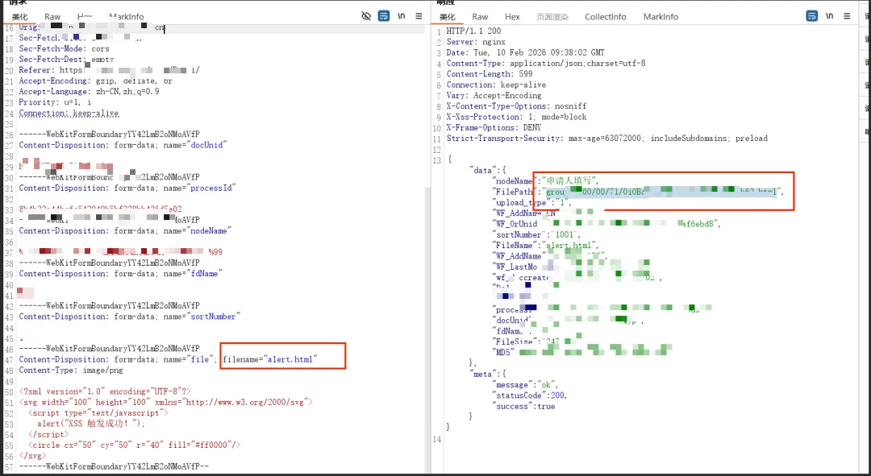Click "upload_type":"1" JSON line
The height and width of the screenshot is (476, 871).
[x=531, y=202]
